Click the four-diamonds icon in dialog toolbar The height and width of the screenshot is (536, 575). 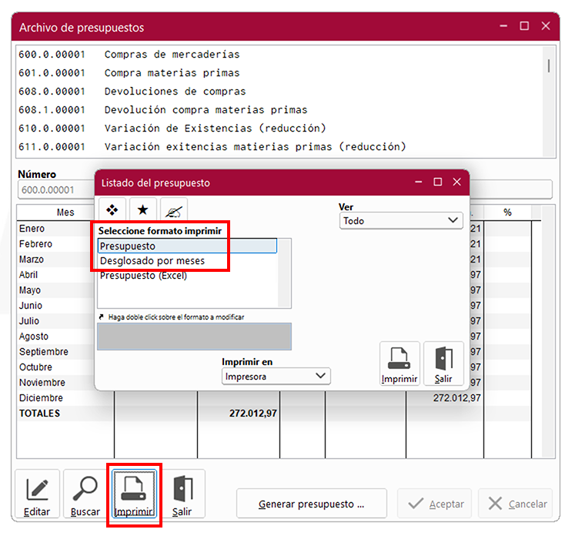(112, 209)
